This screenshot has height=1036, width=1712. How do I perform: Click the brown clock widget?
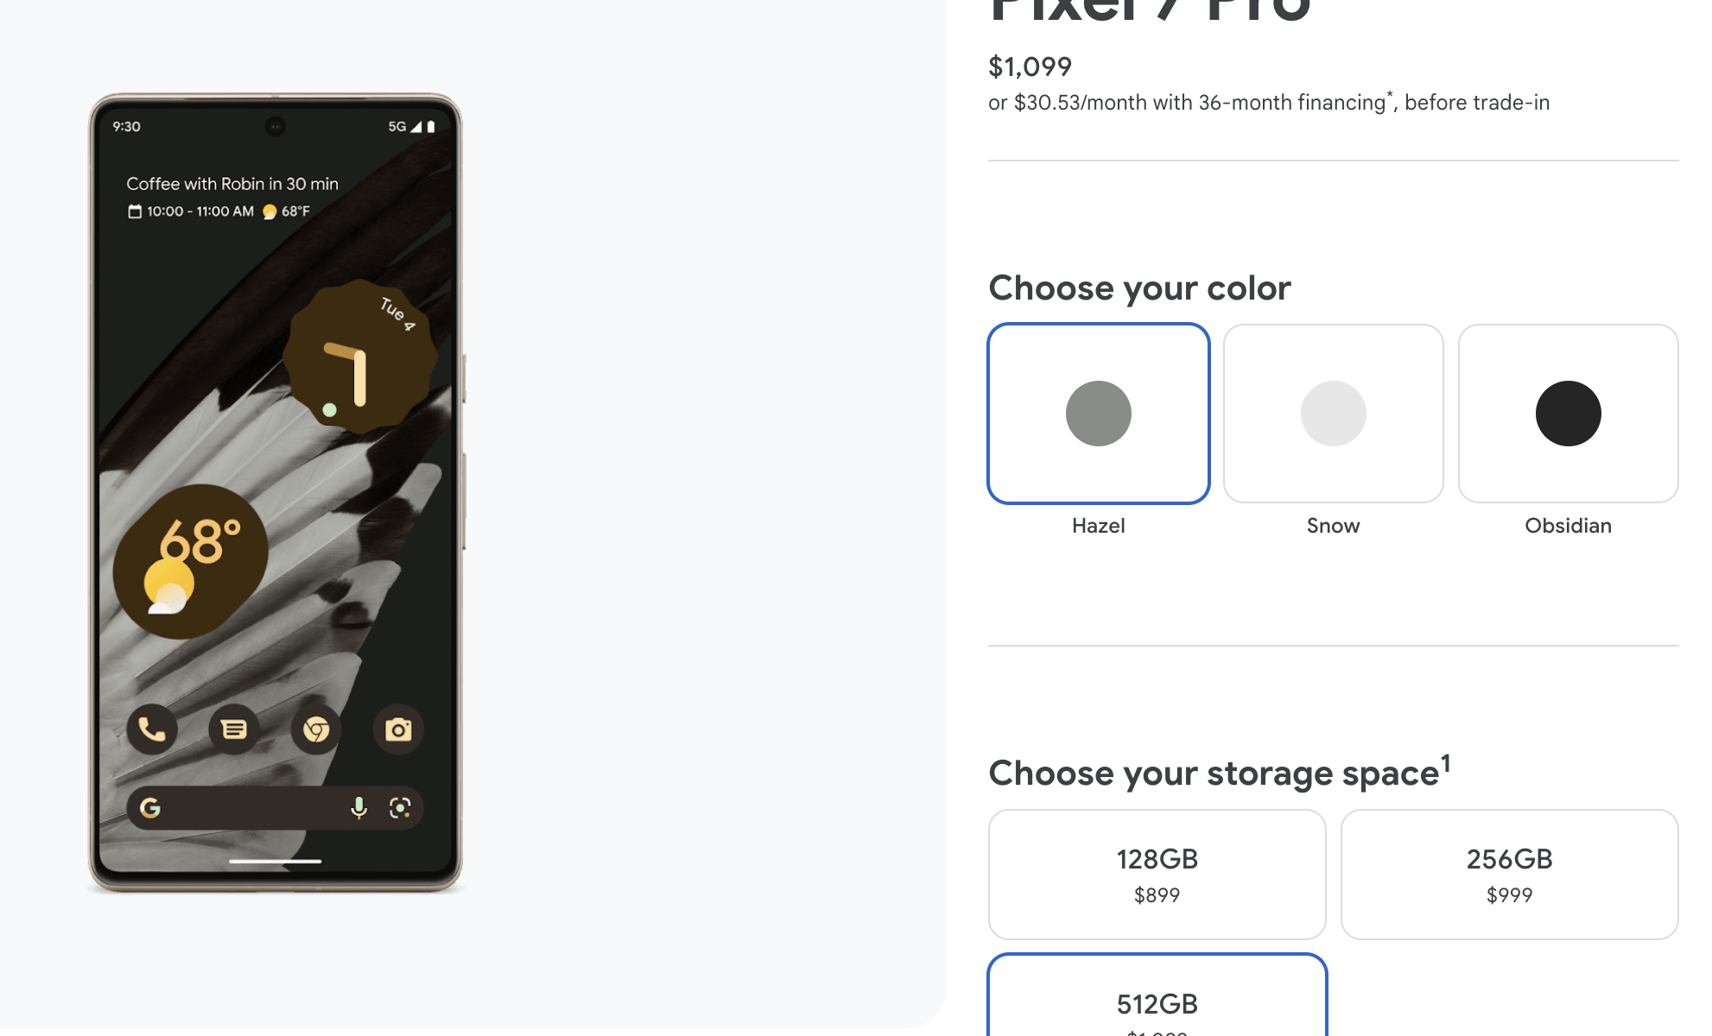tap(360, 356)
